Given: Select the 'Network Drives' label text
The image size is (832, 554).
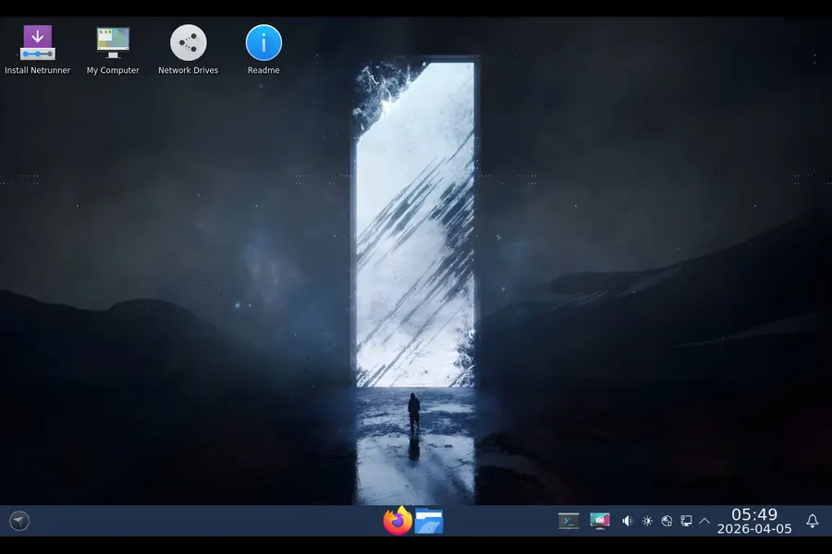Looking at the screenshot, I should click(x=189, y=70).
